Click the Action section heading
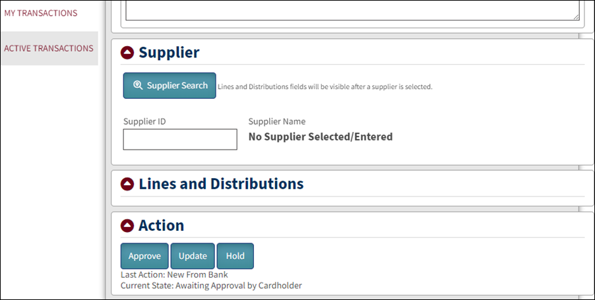This screenshot has height=300, width=595. click(x=161, y=225)
